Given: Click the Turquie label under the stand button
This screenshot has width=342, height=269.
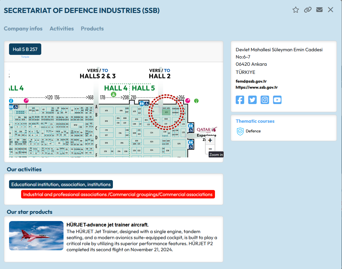Looking at the screenshot, I should click(25, 57).
